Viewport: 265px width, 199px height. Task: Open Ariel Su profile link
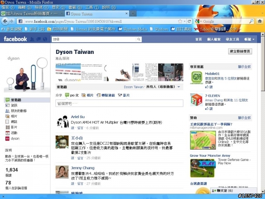click(78, 117)
